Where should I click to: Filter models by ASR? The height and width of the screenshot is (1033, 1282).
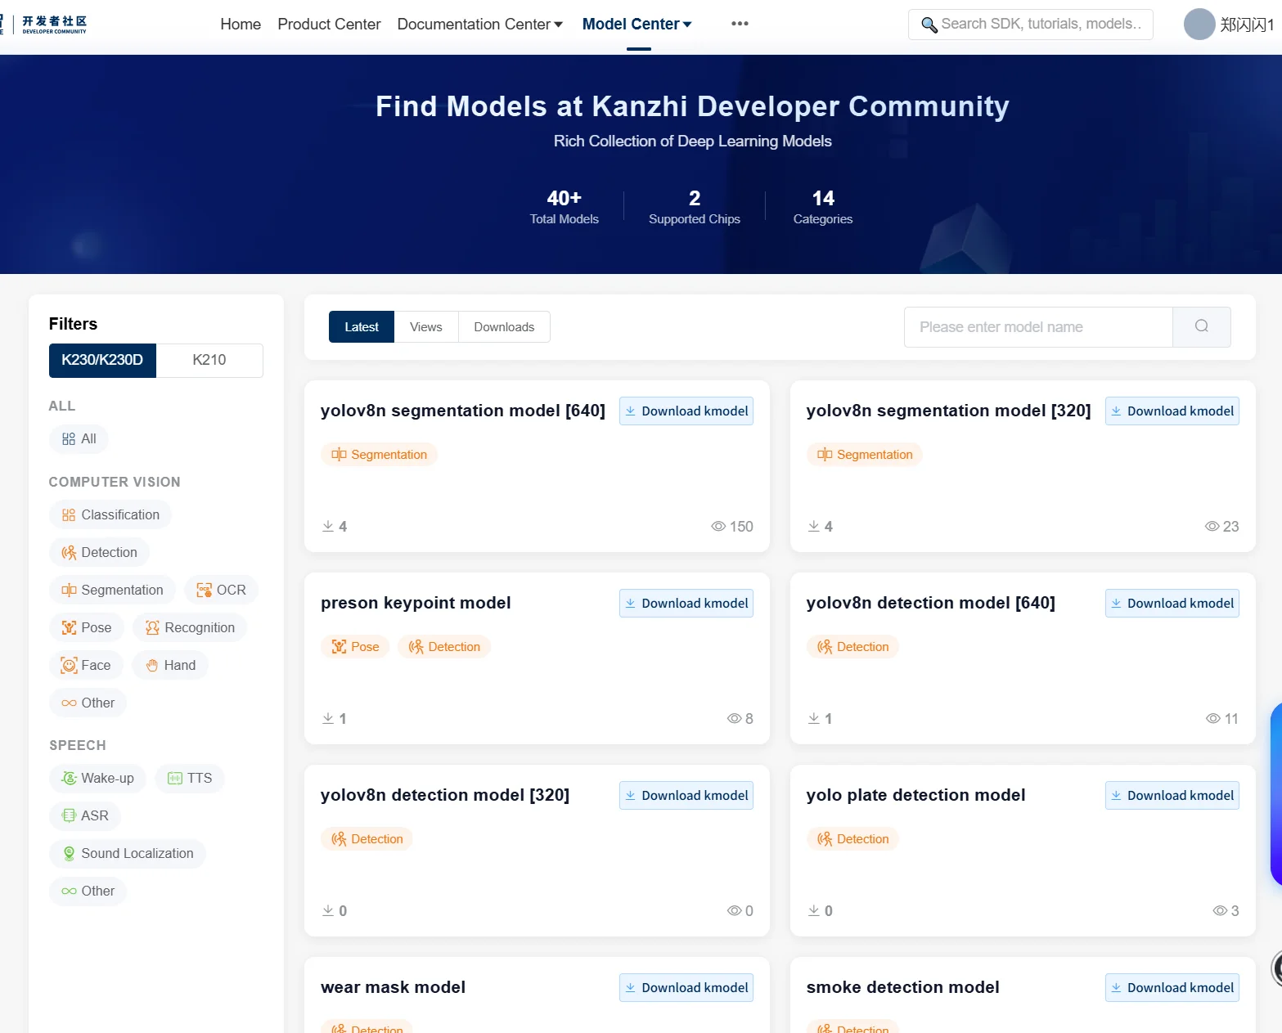85,816
